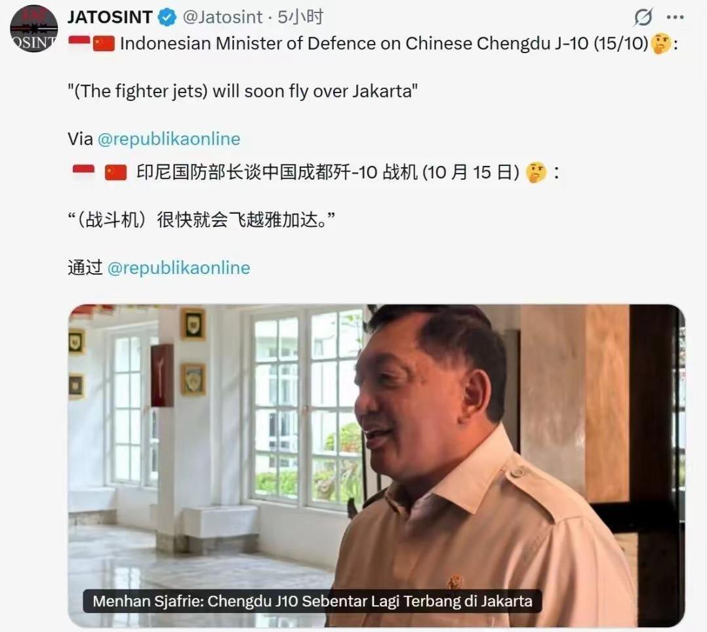Click the English headline about Chengdu J-10
The image size is (707, 632).
click(x=384, y=44)
